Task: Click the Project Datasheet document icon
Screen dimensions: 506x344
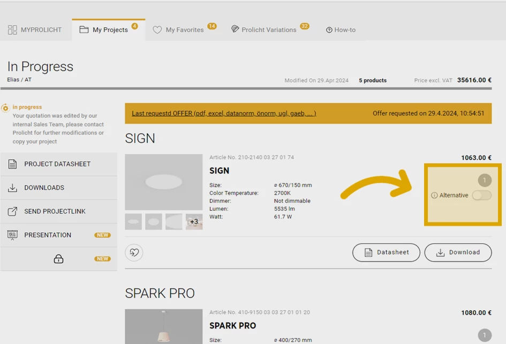Action: point(12,164)
